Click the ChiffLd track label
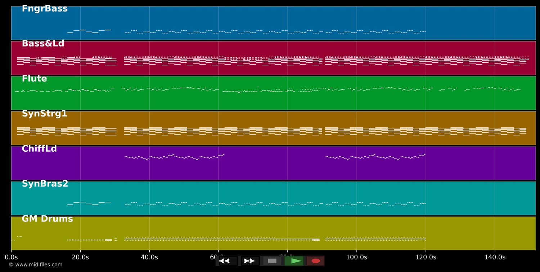Viewport: 540px width, 272px height. (x=39, y=149)
